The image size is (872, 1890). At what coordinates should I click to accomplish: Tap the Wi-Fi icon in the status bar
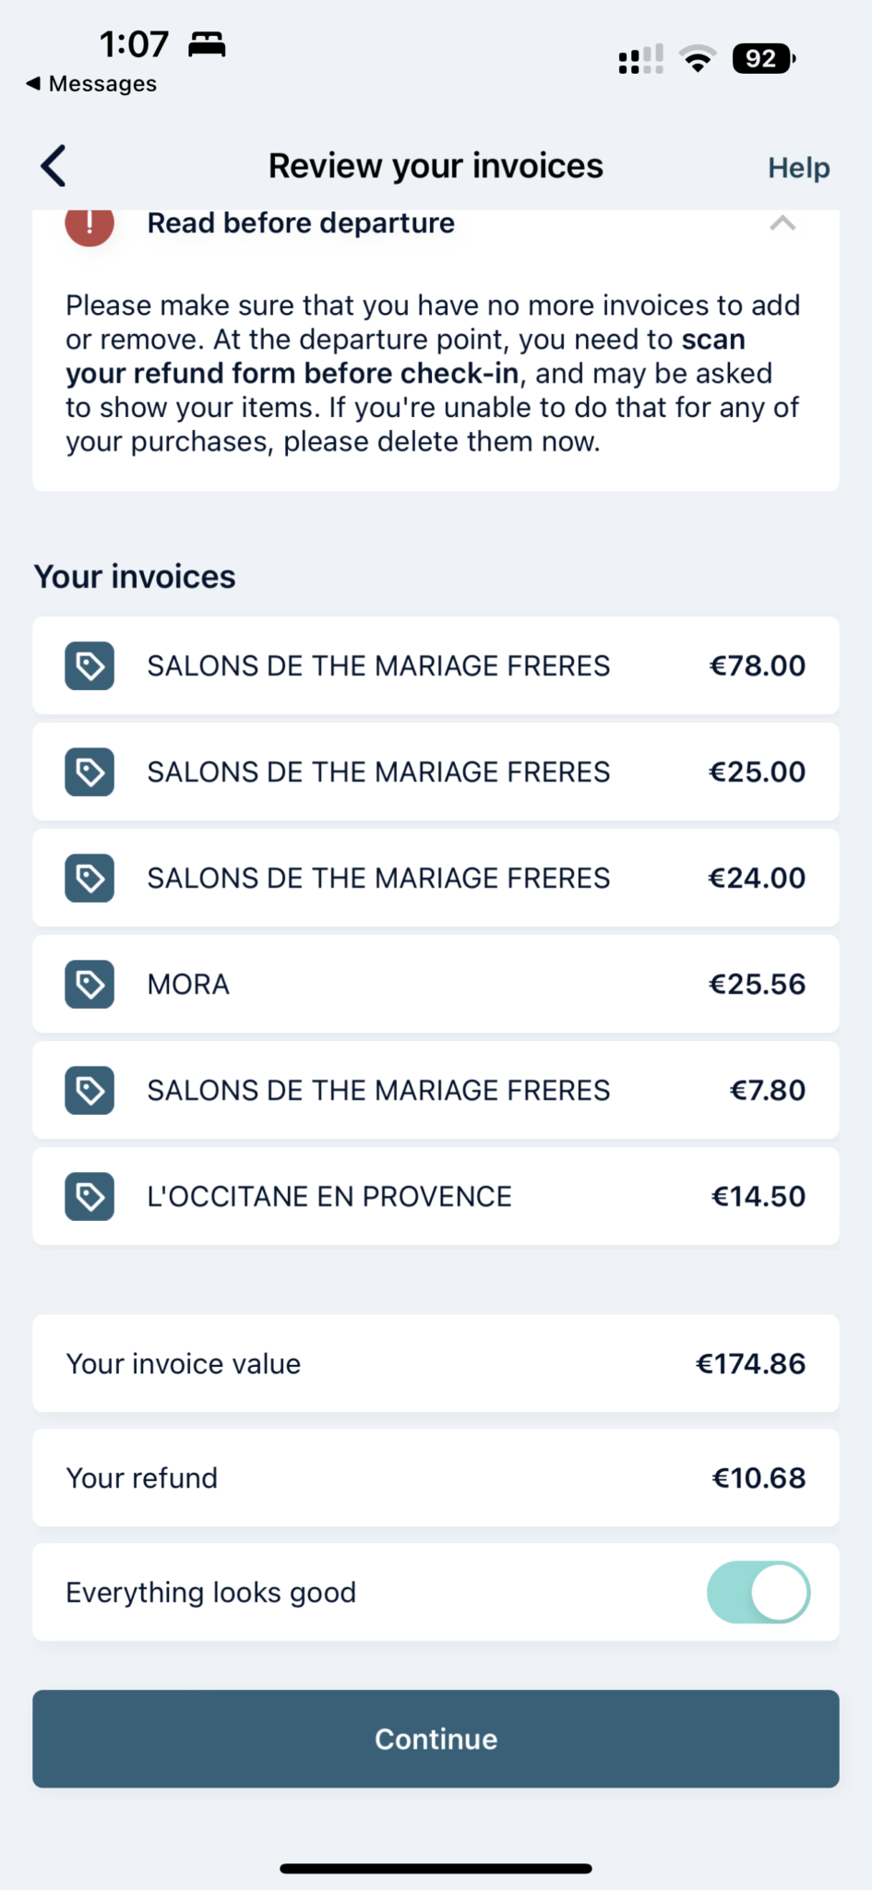(x=698, y=59)
